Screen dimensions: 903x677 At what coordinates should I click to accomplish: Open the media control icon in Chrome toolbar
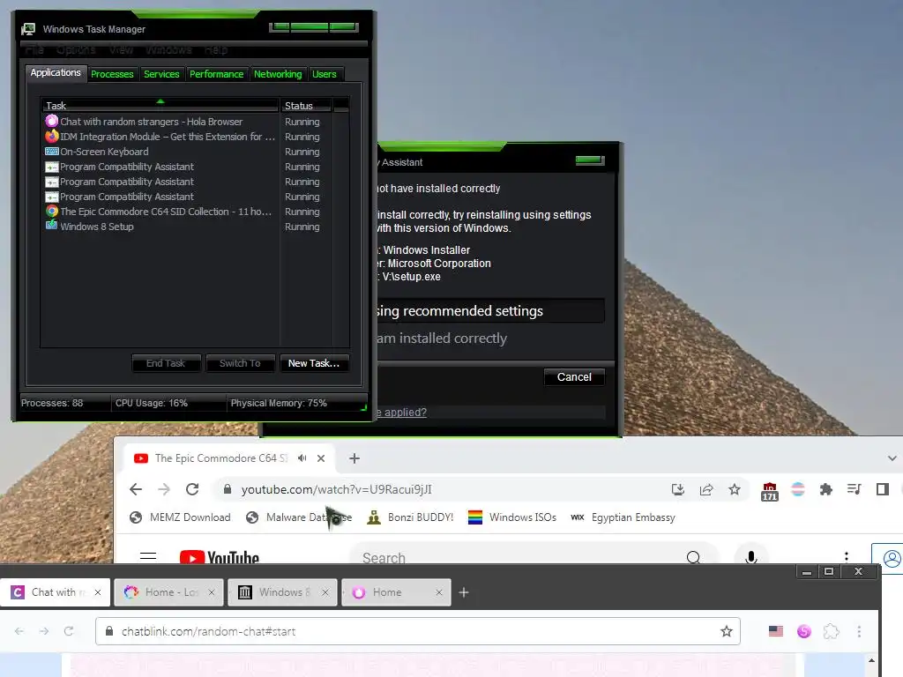pos(854,489)
